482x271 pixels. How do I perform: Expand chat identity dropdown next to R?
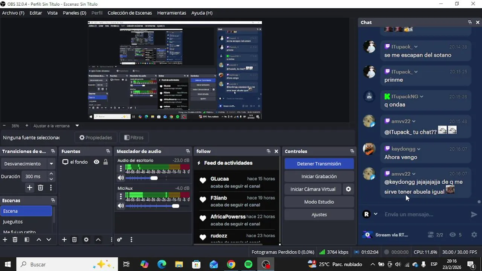(x=375, y=214)
